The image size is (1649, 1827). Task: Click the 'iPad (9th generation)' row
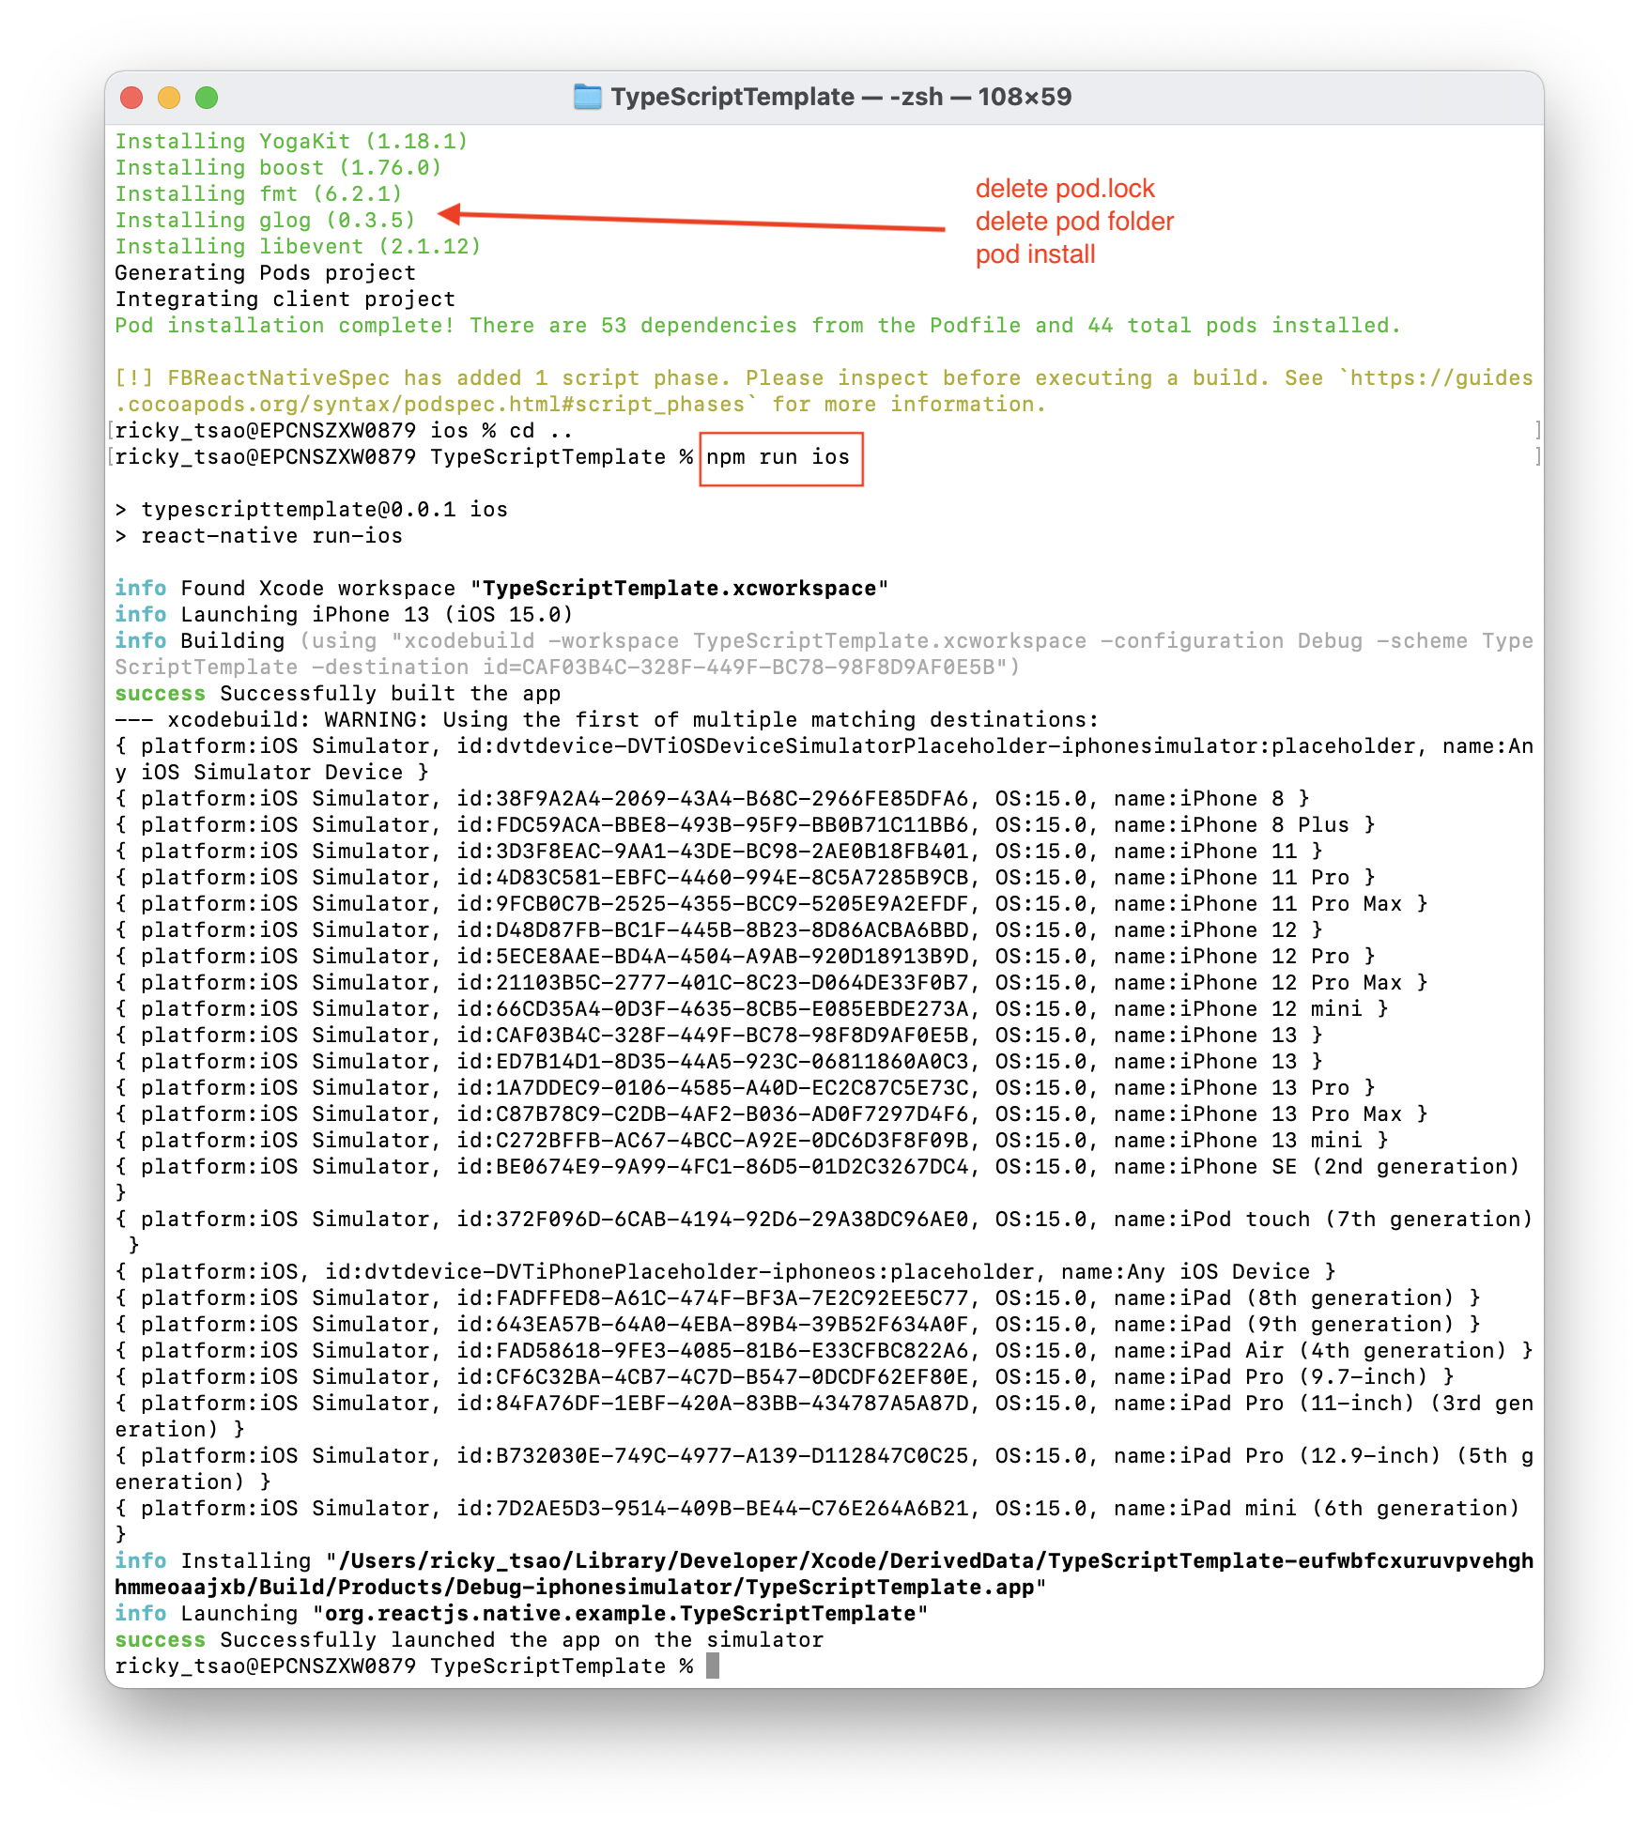[x=797, y=1324]
